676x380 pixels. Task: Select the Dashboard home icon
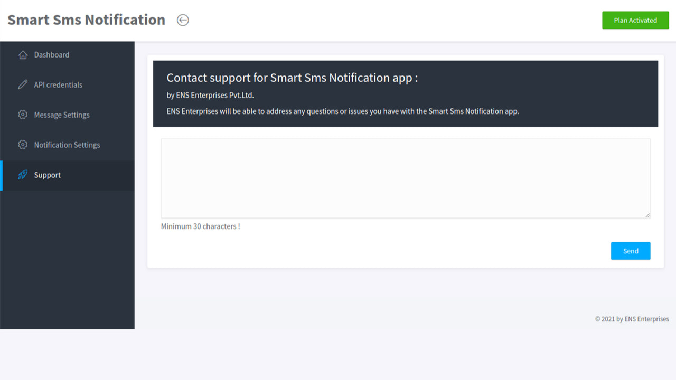click(x=23, y=54)
